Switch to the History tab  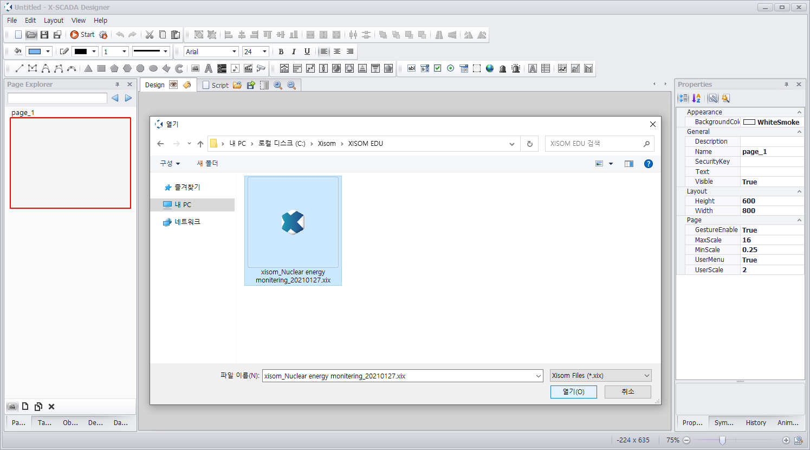click(756, 422)
